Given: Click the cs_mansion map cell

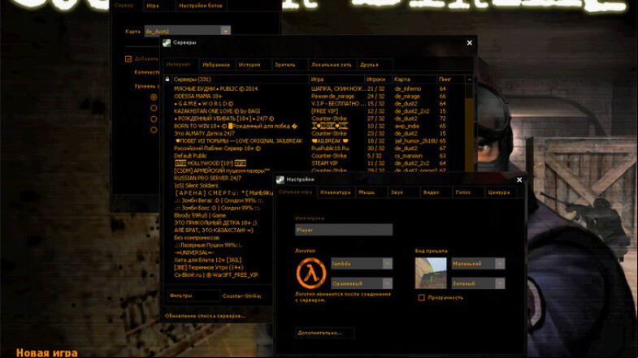Looking at the screenshot, I should [409, 156].
